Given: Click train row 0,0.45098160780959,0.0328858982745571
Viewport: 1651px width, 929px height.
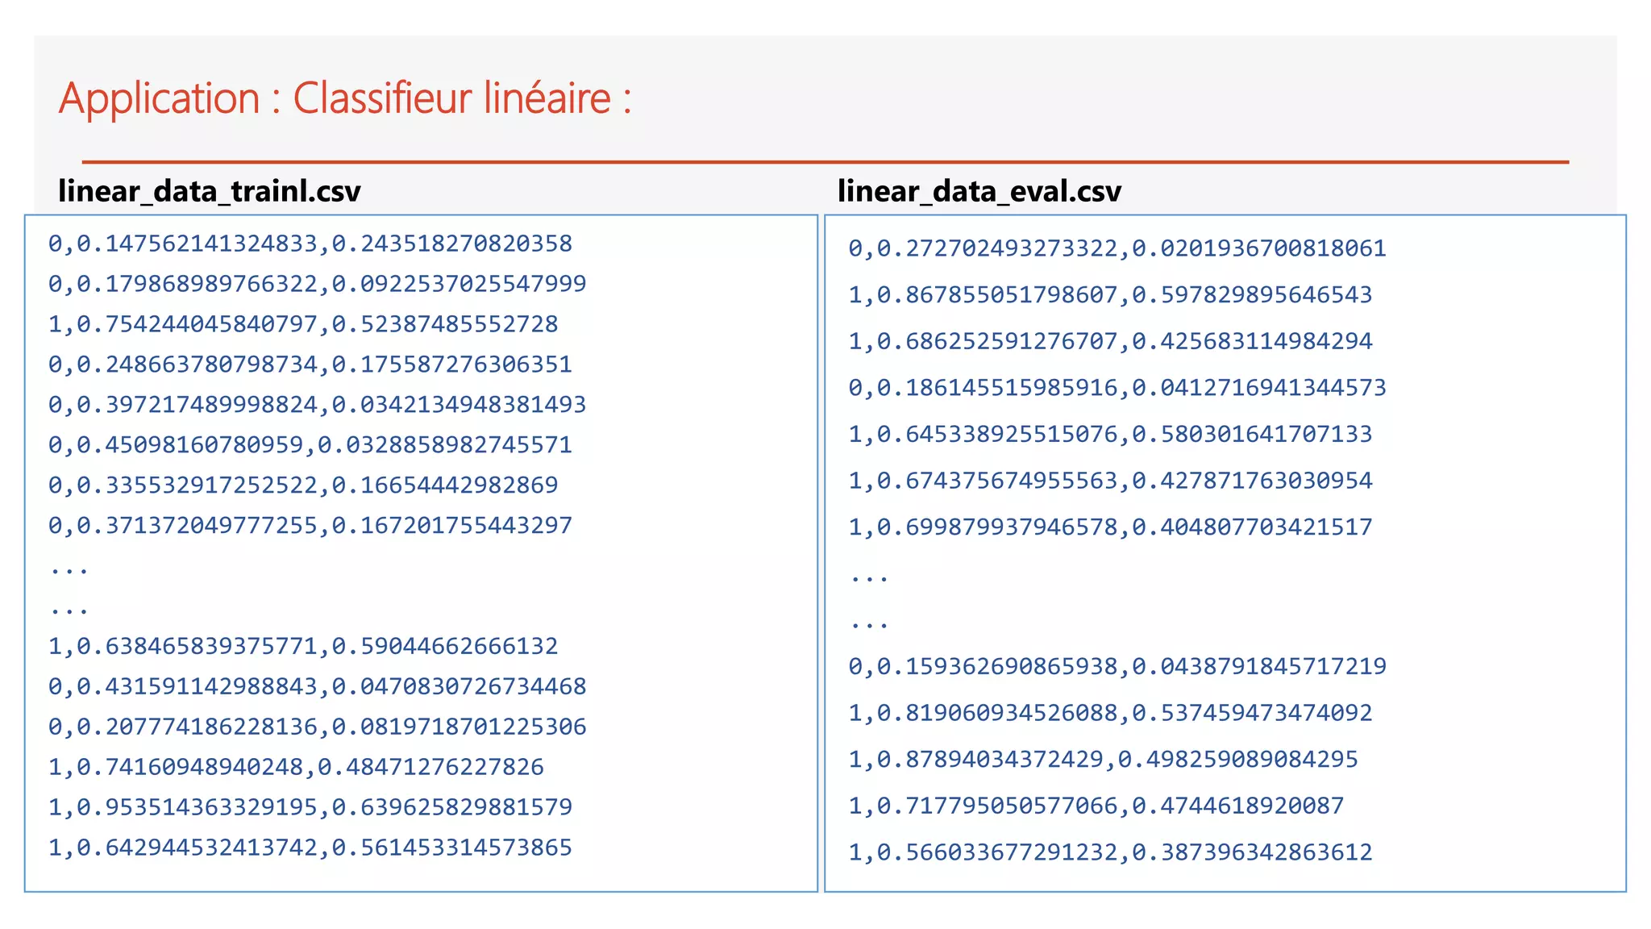Looking at the screenshot, I should click(310, 445).
